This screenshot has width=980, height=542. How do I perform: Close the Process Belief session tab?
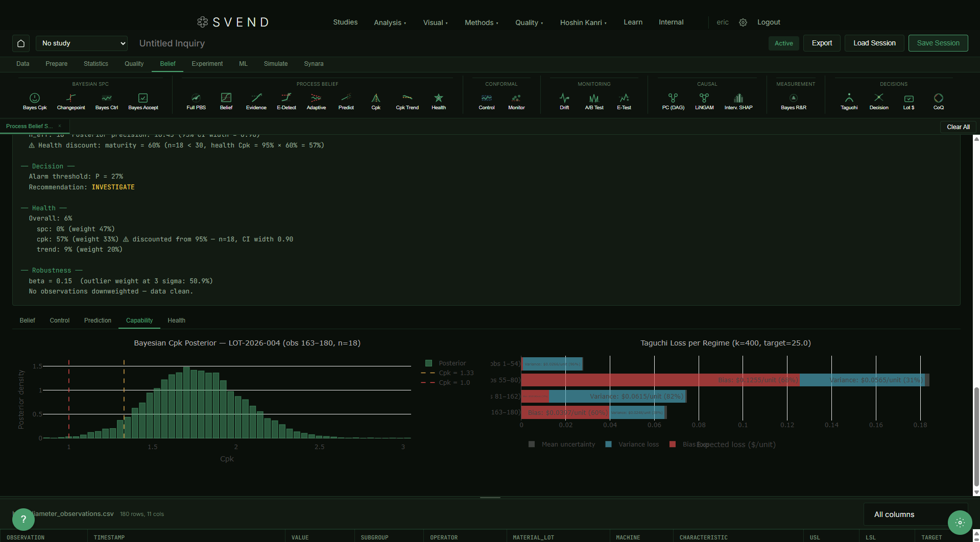point(59,126)
